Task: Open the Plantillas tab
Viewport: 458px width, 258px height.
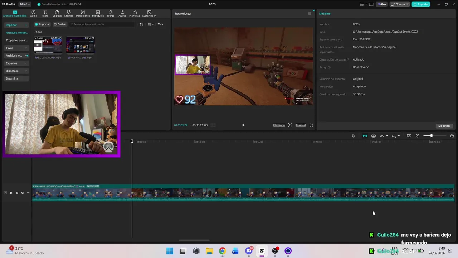Action: (135, 14)
